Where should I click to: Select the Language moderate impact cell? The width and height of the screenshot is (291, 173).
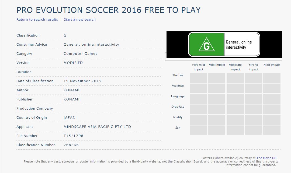coord(235,99)
